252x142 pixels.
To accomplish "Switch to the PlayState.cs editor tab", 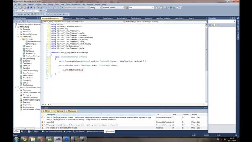I will tap(81, 19).
